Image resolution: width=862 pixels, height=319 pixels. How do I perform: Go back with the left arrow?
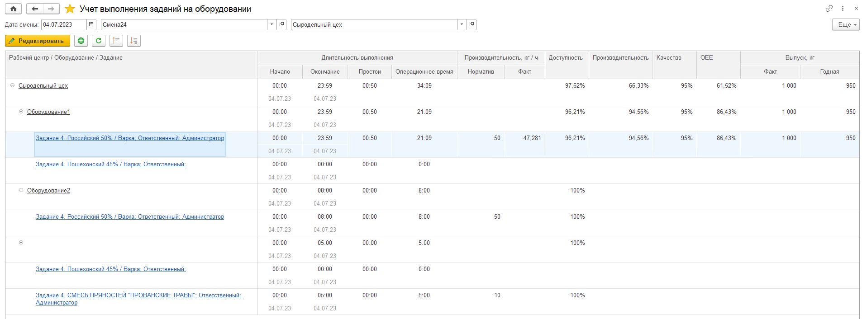click(x=35, y=9)
